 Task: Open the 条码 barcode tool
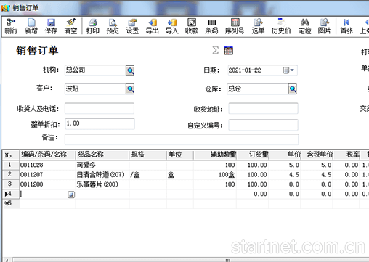[x=211, y=26]
